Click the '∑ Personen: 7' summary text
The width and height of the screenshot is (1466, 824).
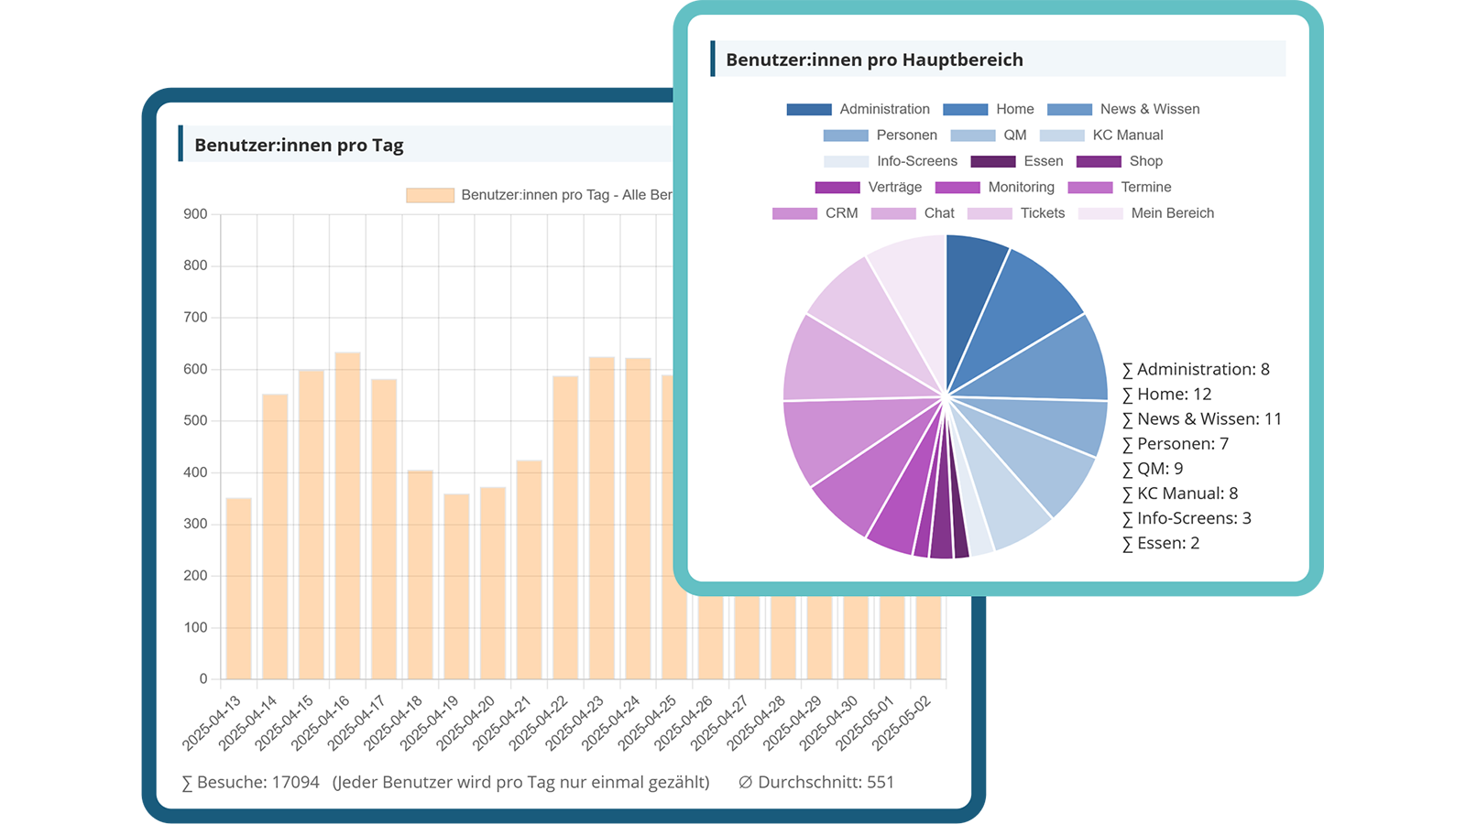pyautogui.click(x=1176, y=444)
